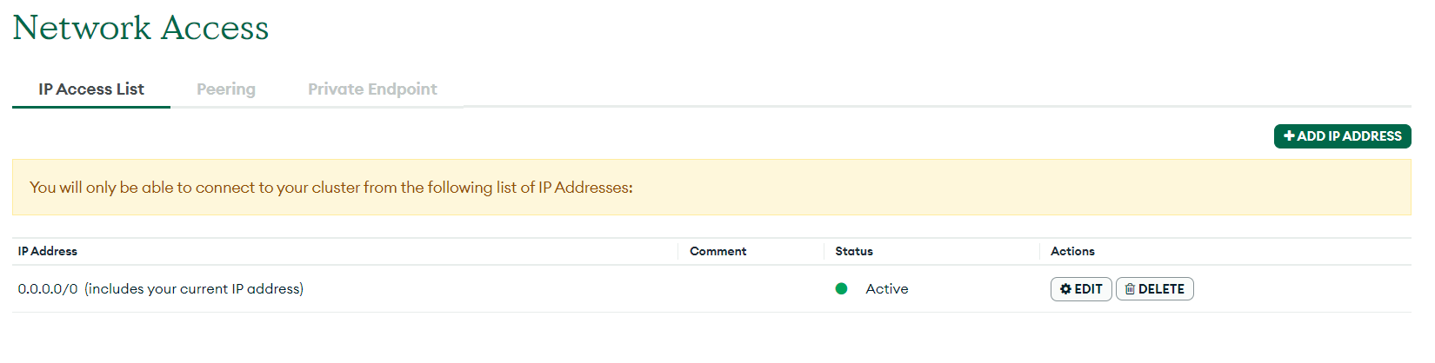
Task: Click the trash icon in the Delete button
Action: coord(1130,289)
